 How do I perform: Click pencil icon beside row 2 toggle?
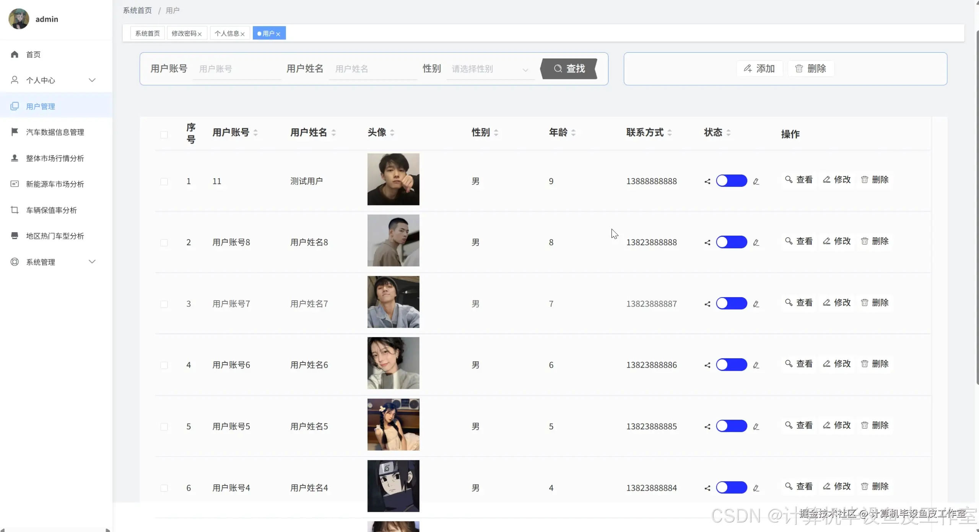tap(756, 243)
